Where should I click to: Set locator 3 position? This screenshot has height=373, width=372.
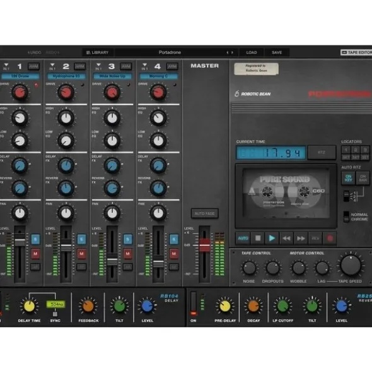tap(365, 157)
